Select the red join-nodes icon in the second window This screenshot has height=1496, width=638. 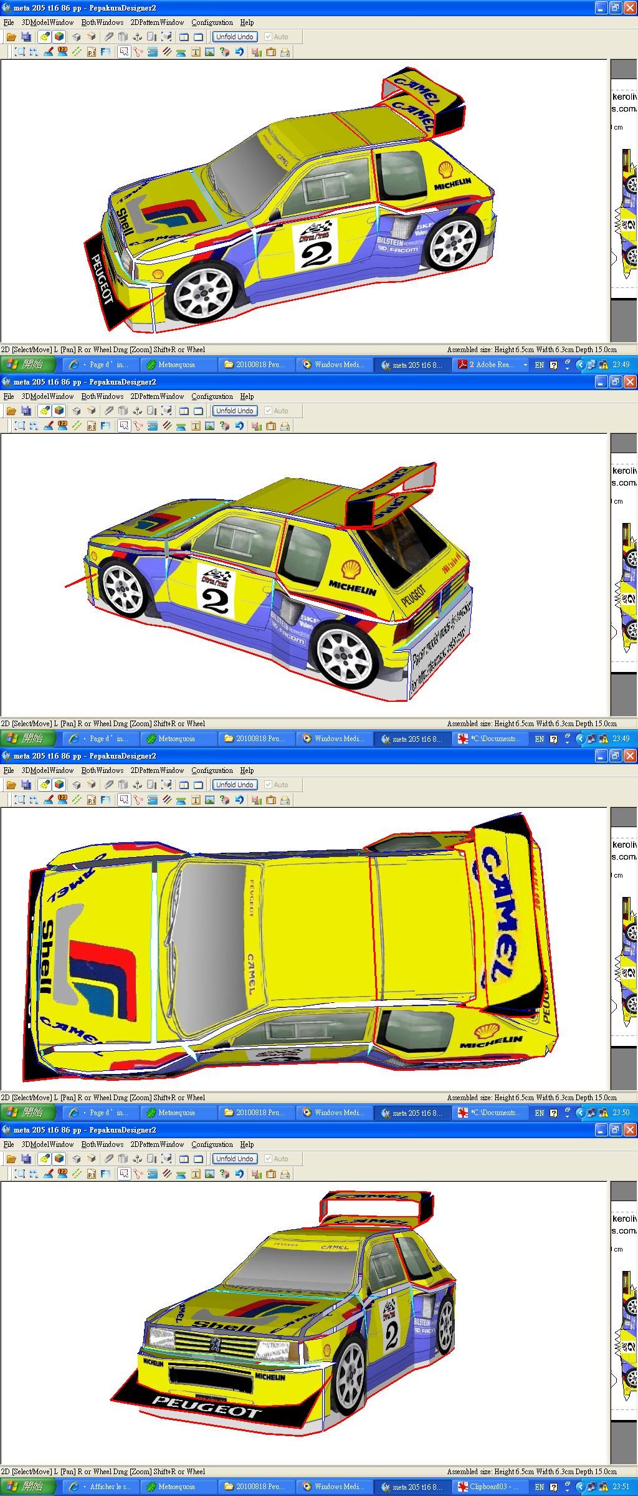click(138, 426)
